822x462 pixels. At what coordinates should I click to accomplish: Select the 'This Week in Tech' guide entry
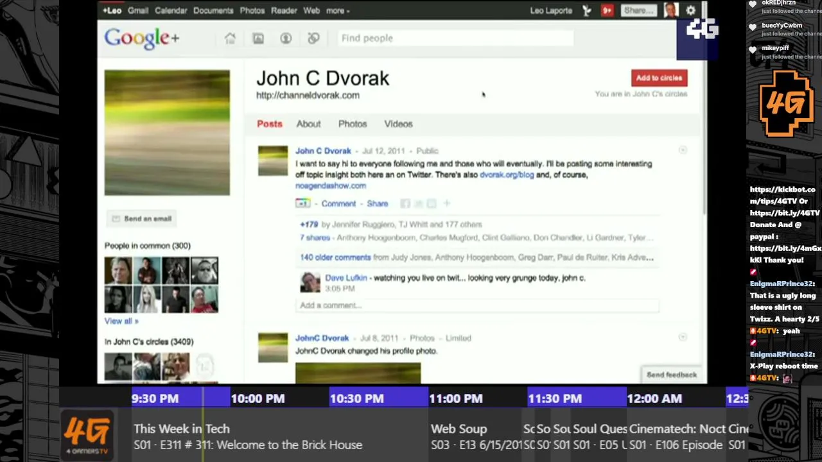(x=279, y=436)
